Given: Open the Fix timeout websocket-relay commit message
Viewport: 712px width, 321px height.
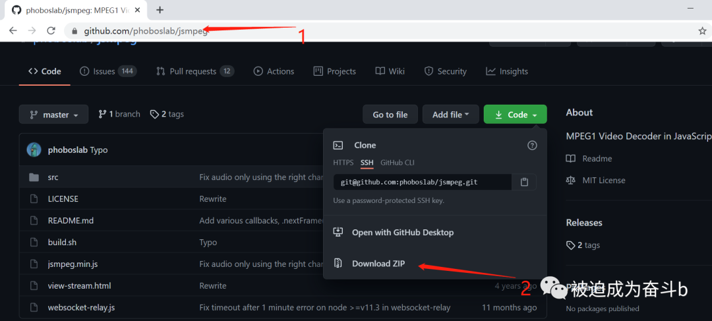Looking at the screenshot, I should coord(324,307).
